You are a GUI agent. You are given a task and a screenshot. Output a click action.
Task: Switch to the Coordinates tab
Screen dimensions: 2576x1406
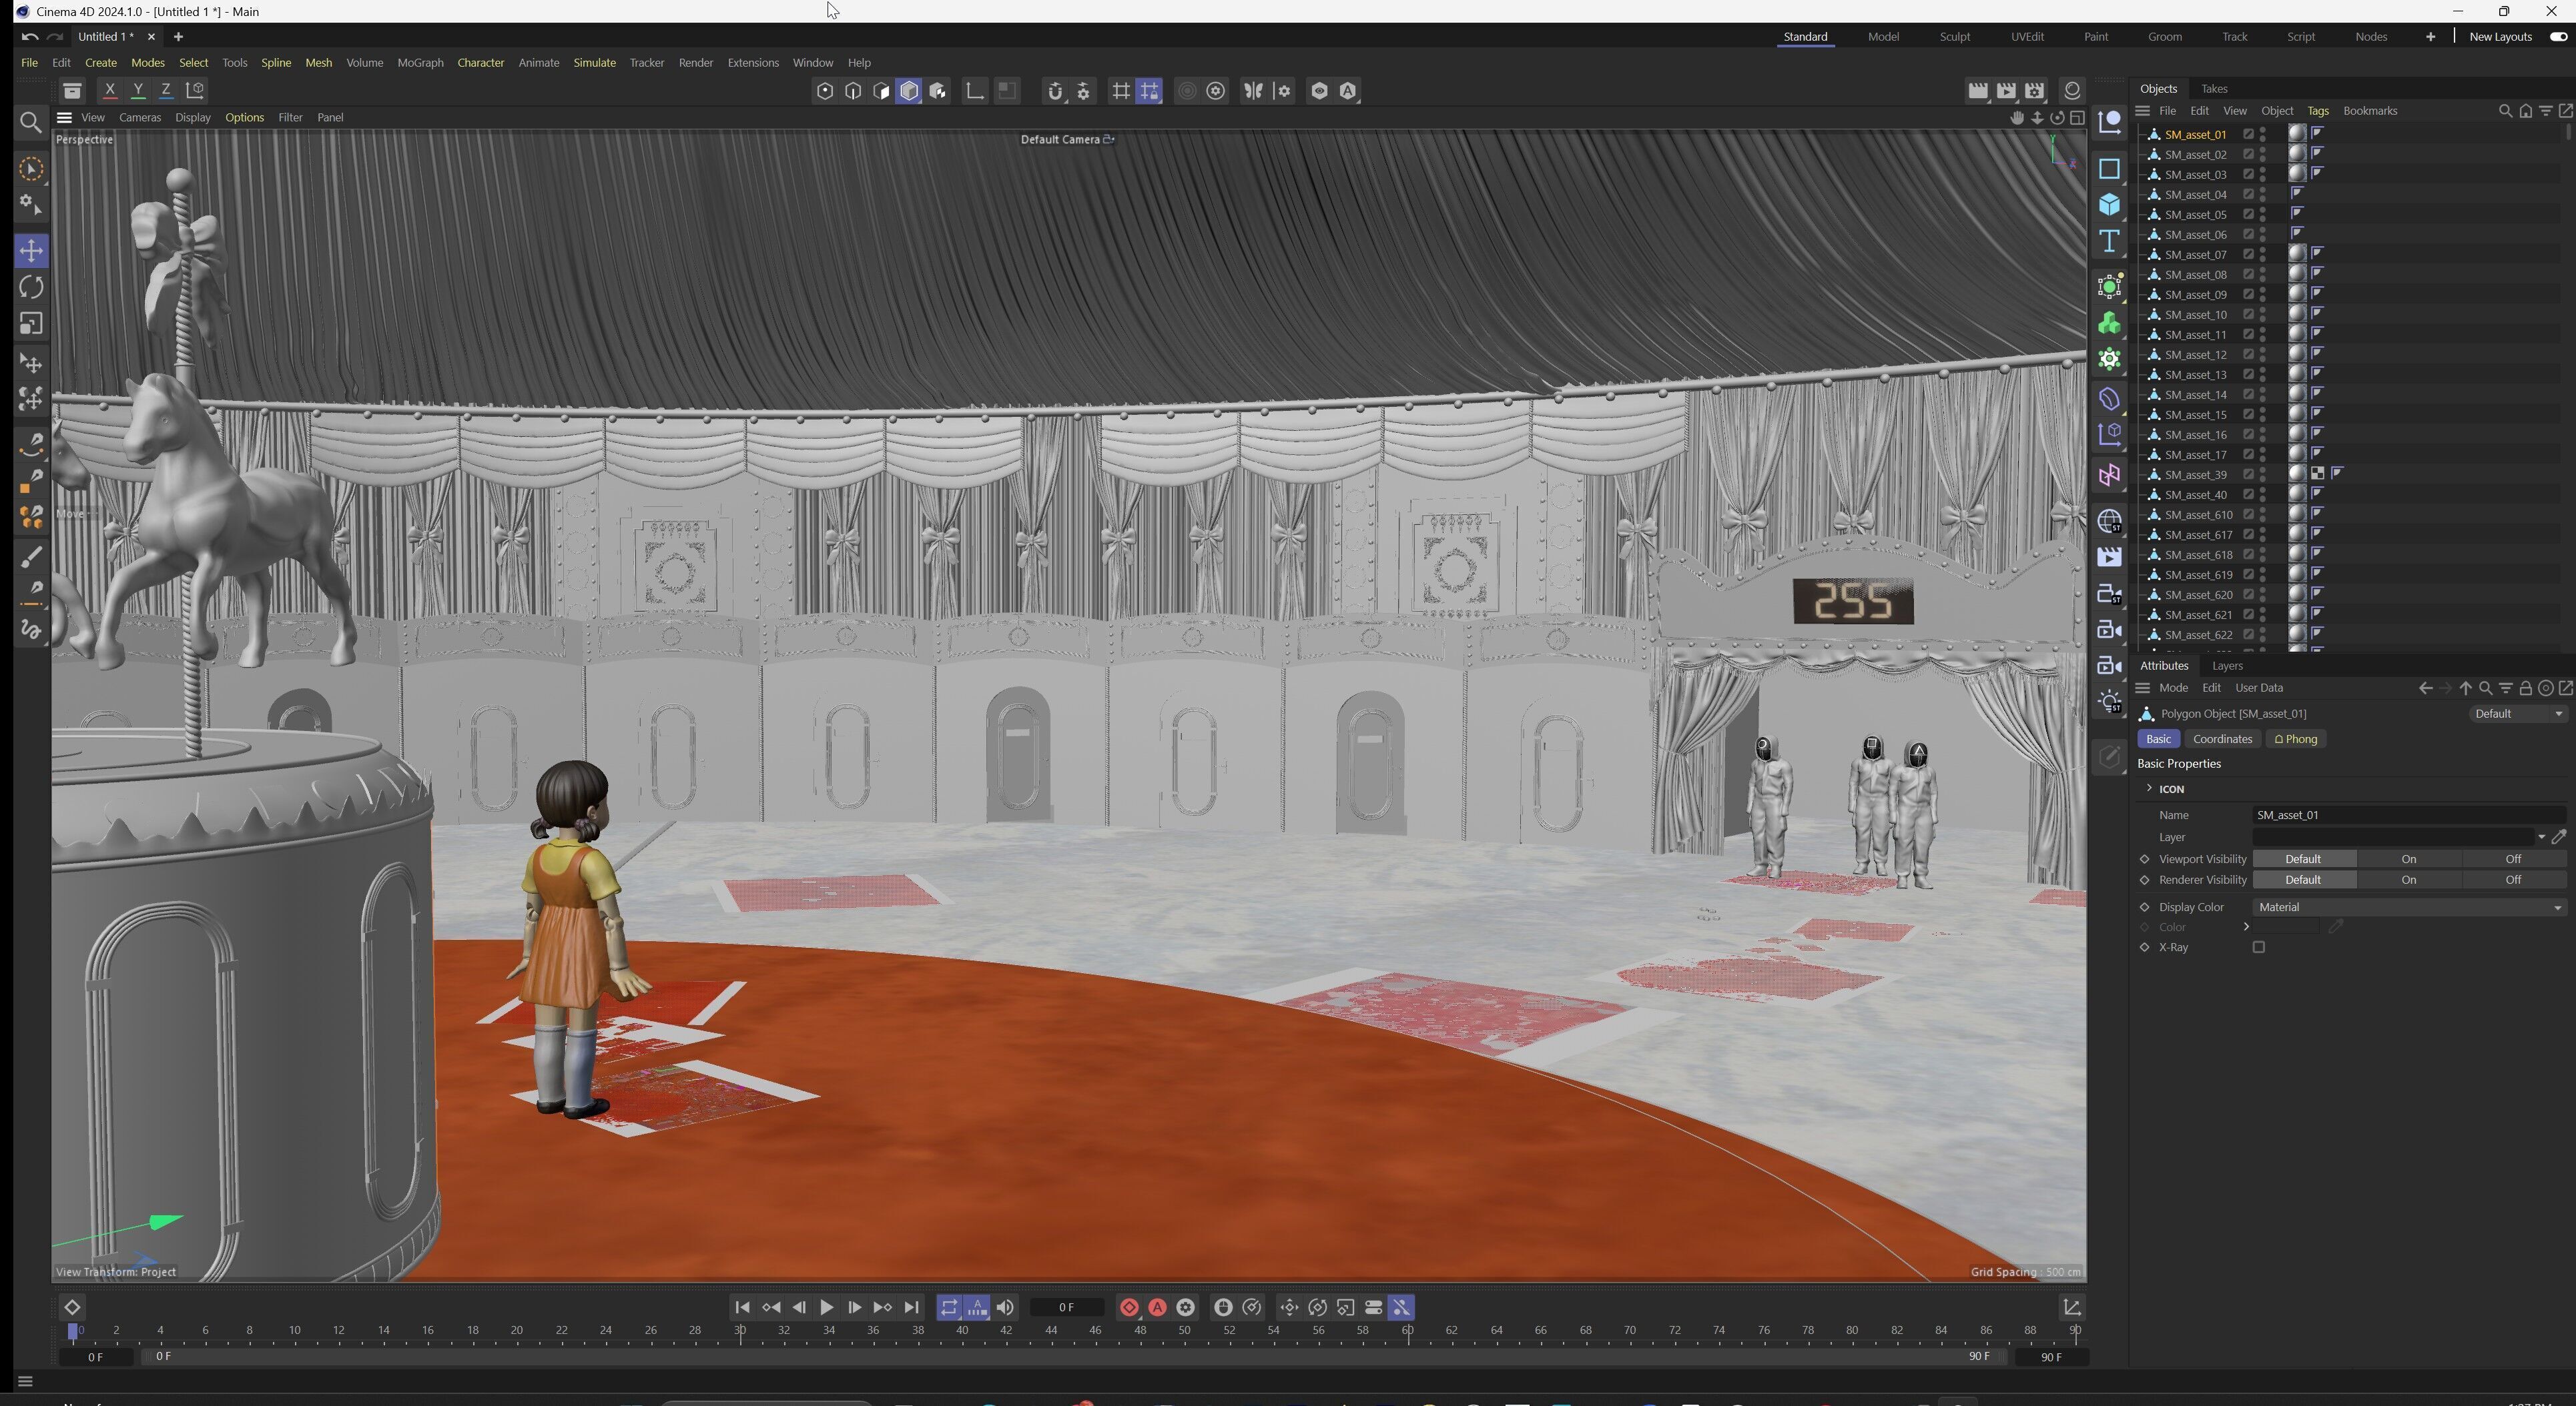pyautogui.click(x=2222, y=740)
